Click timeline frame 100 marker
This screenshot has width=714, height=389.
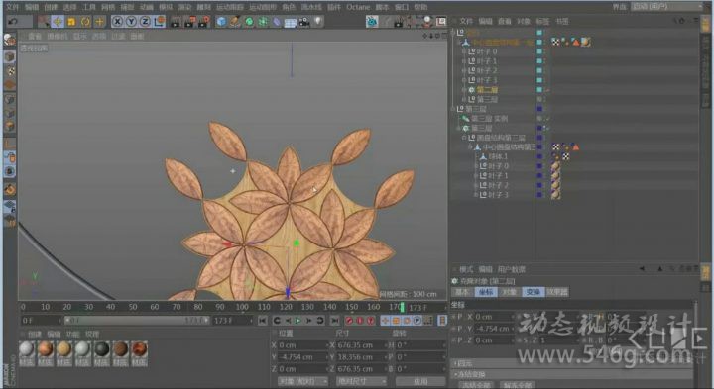(242, 308)
